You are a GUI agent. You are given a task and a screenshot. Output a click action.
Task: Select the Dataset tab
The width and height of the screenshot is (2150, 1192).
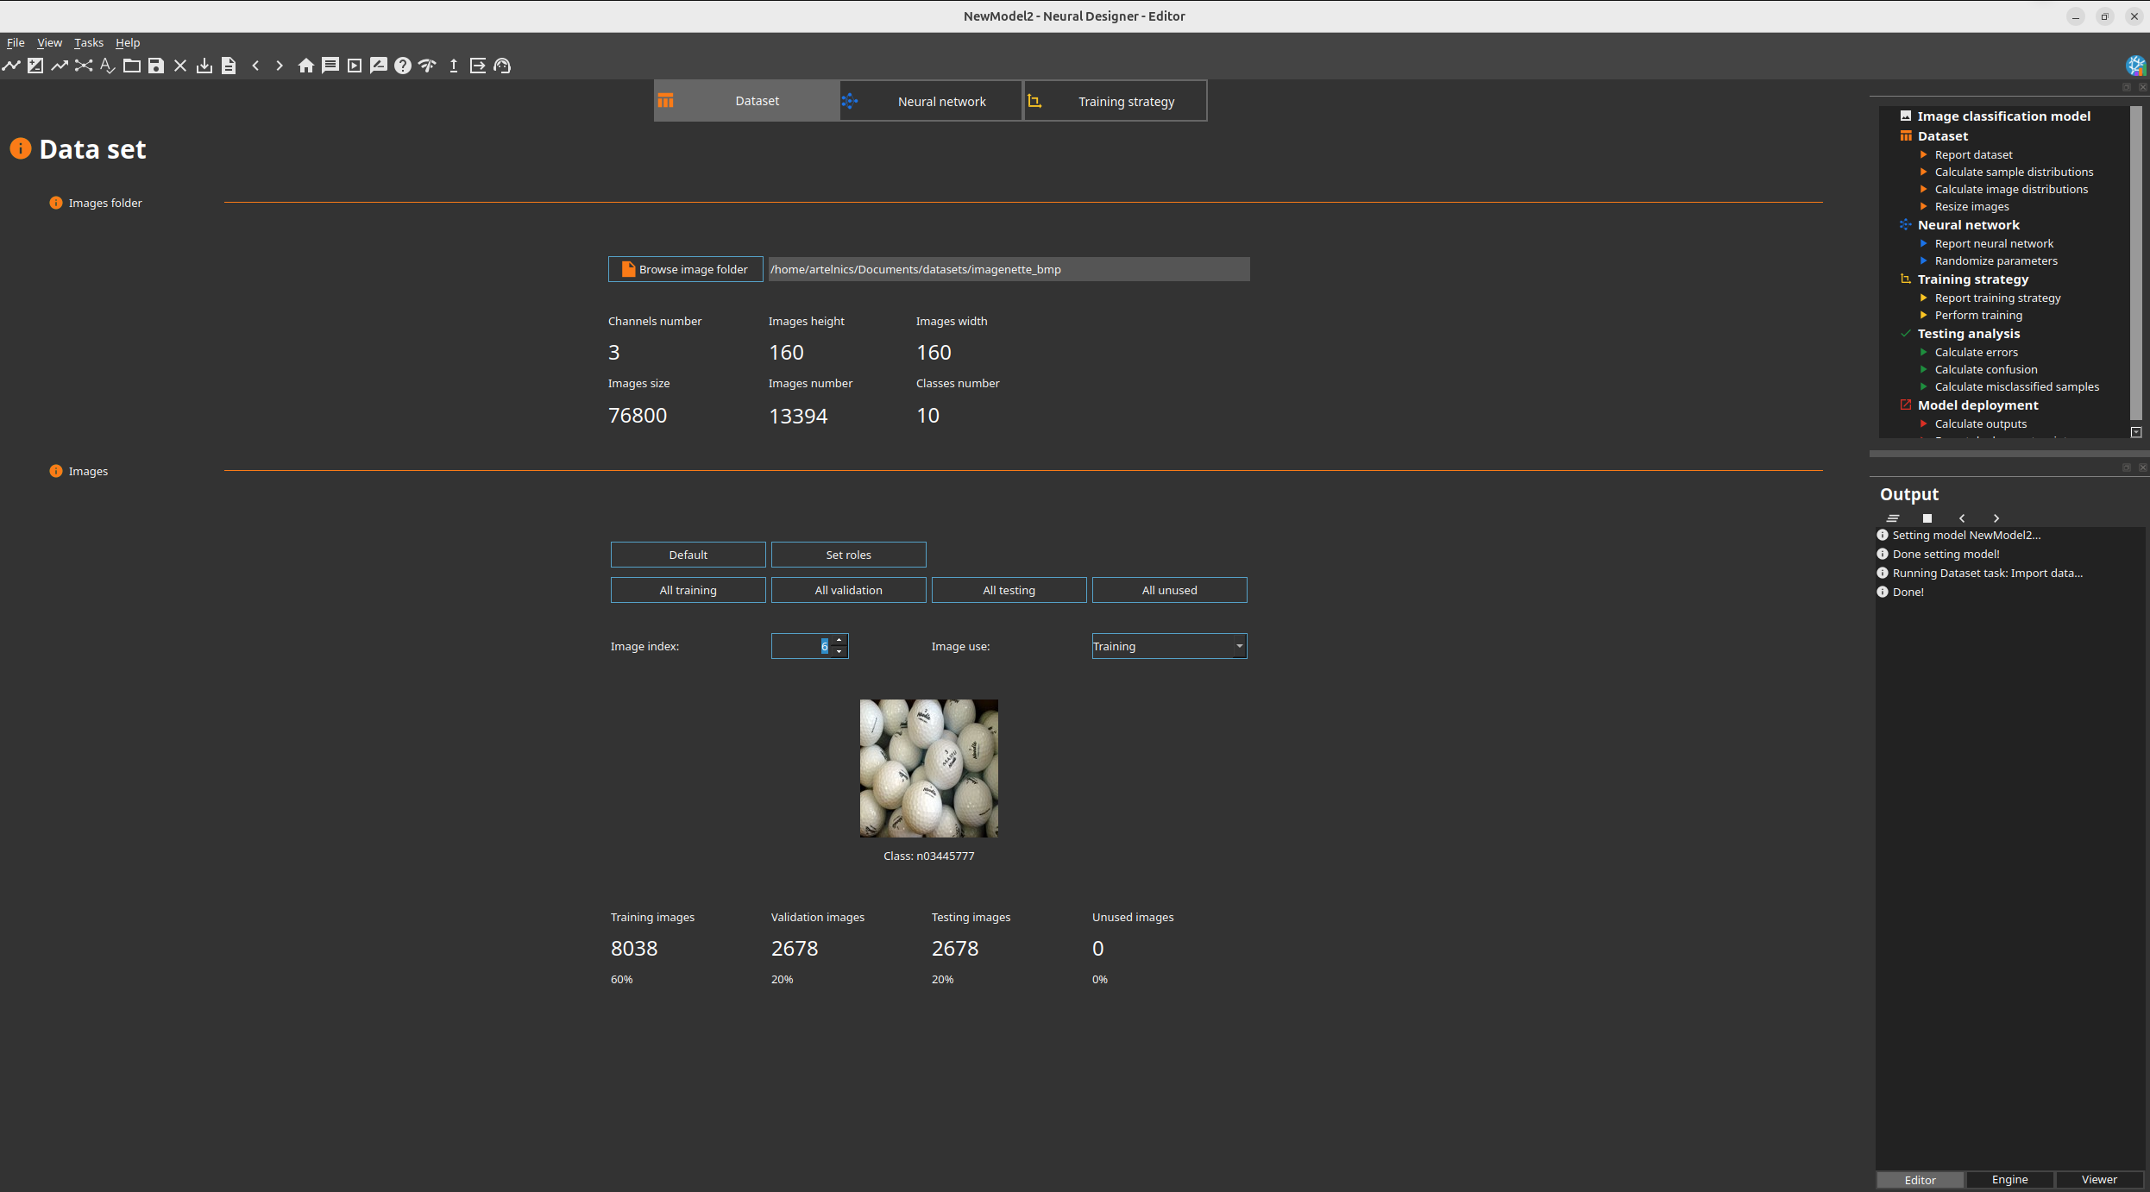pyautogui.click(x=746, y=101)
